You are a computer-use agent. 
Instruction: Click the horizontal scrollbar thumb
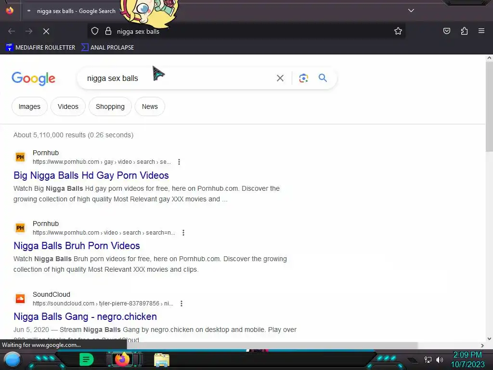point(272,345)
